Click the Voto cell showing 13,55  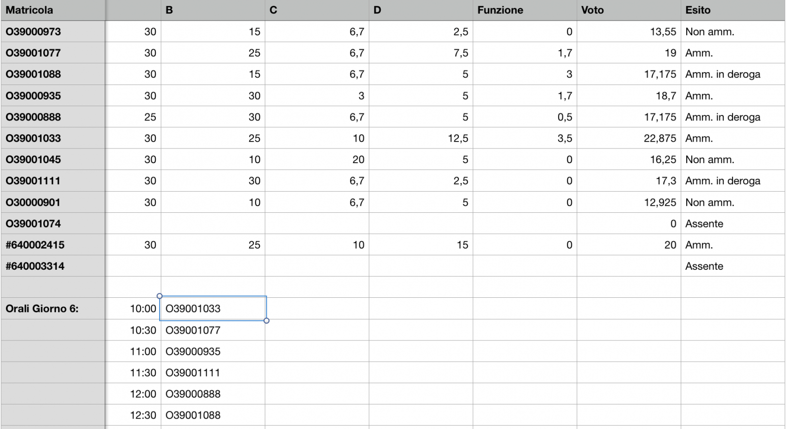click(628, 32)
